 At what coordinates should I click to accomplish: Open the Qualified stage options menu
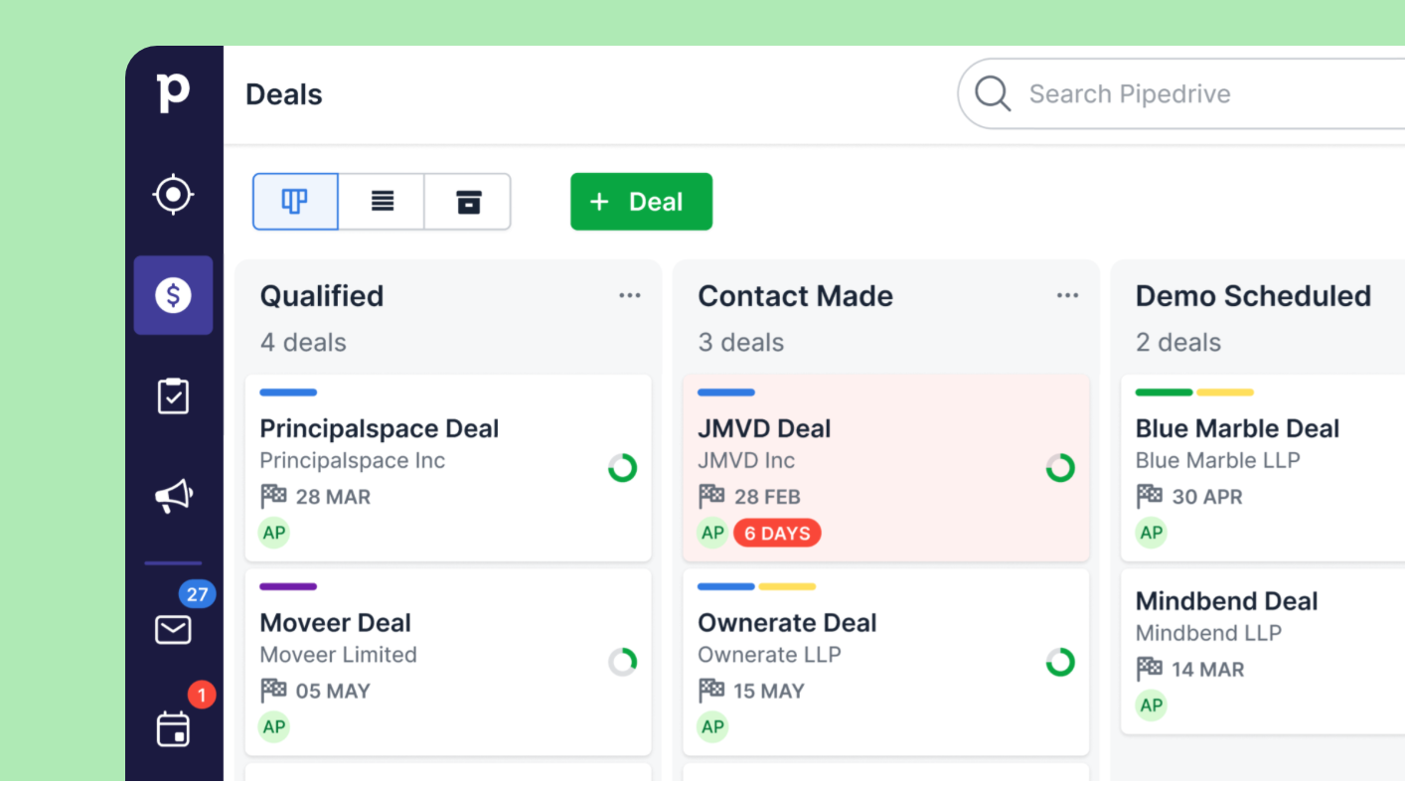point(630,295)
